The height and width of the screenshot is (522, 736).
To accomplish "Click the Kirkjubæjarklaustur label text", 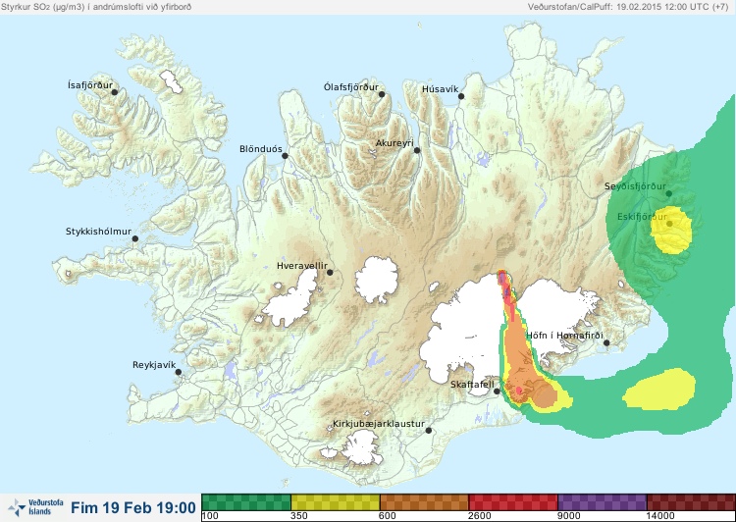I will pos(379,424).
